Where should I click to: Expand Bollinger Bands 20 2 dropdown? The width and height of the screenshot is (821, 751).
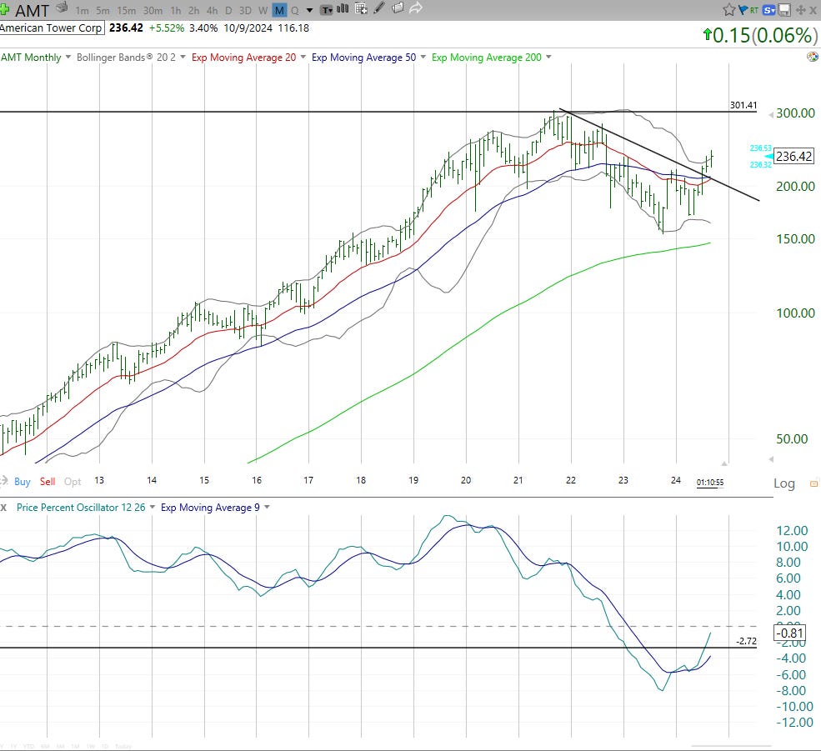tap(183, 57)
